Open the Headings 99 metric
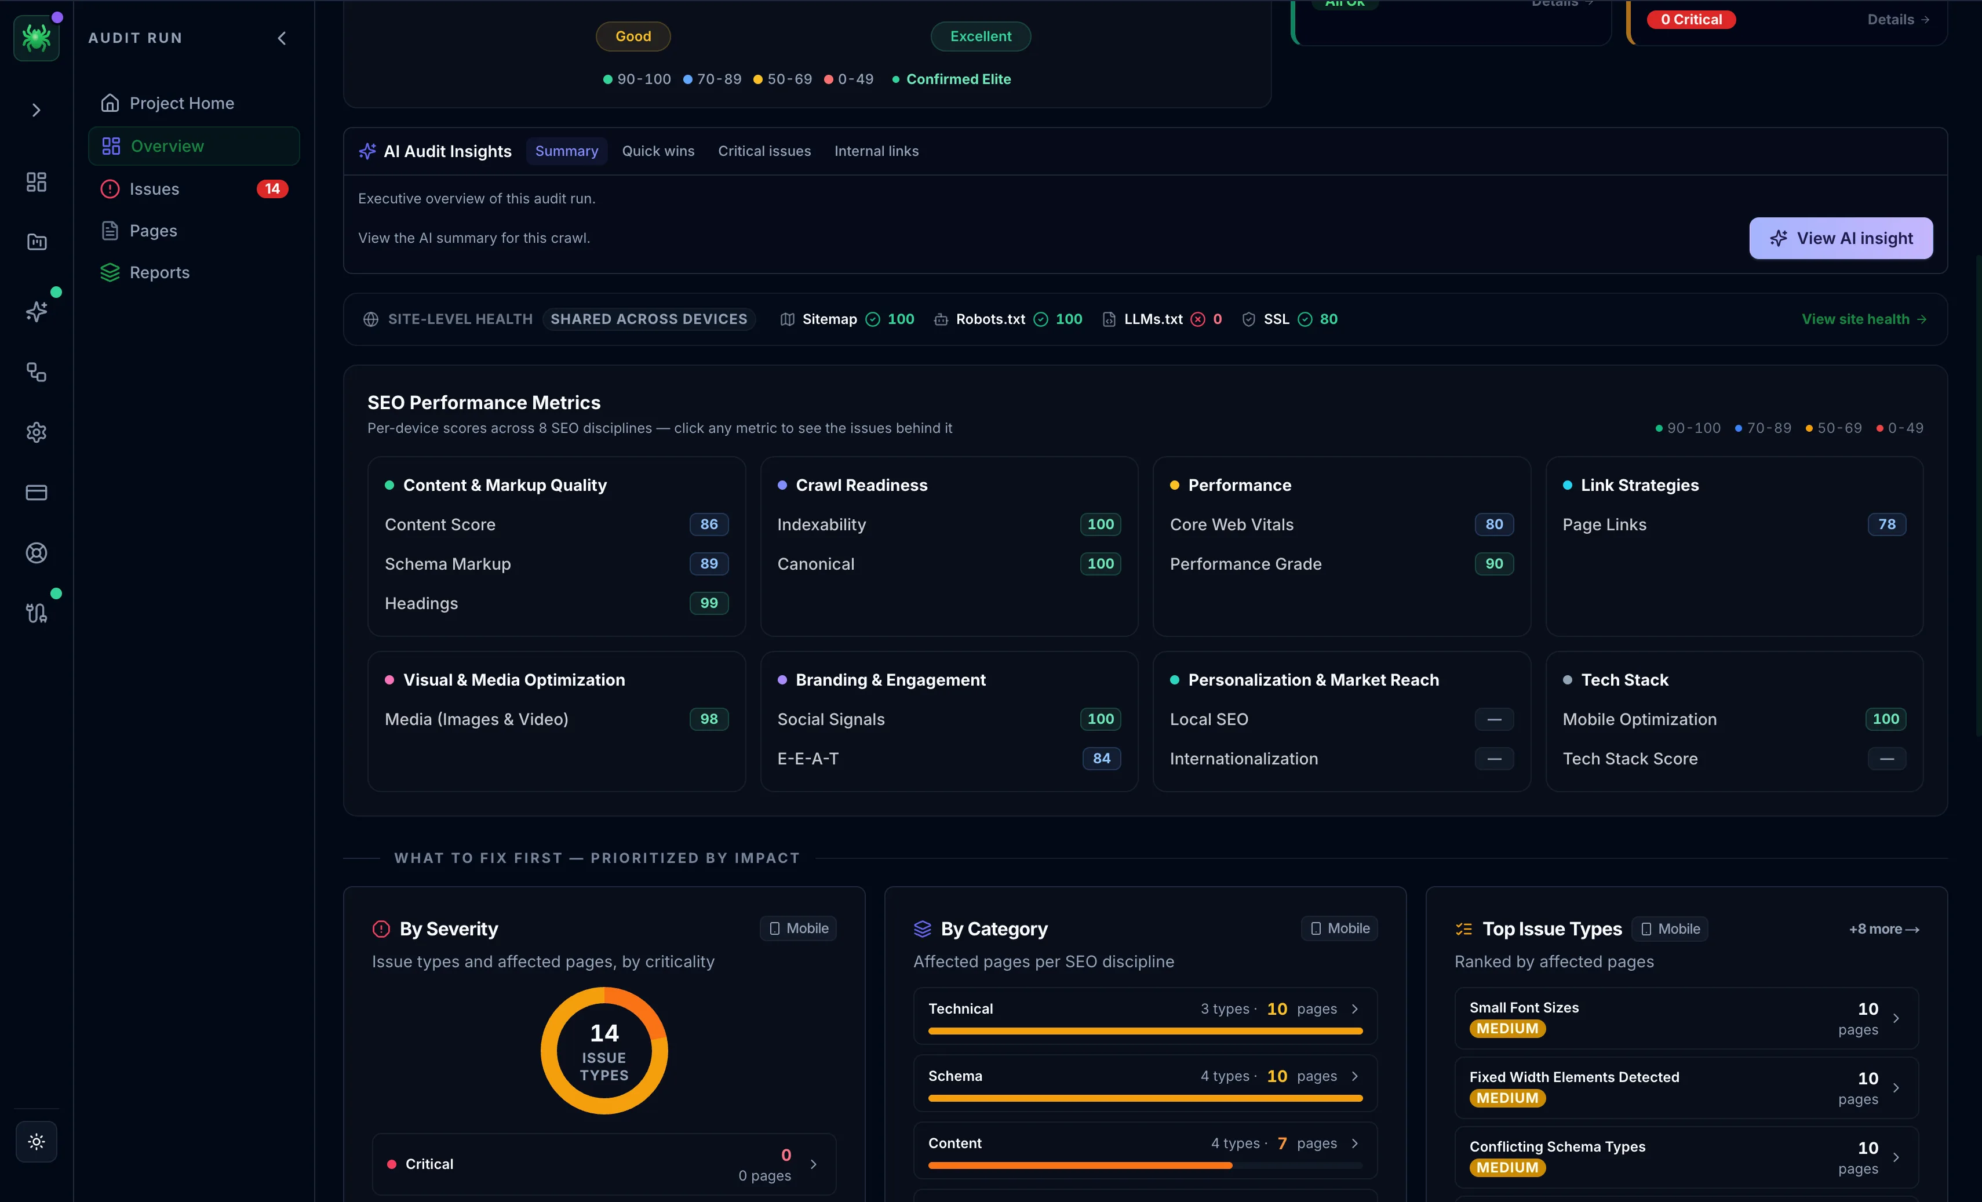1982x1202 pixels. click(x=556, y=603)
